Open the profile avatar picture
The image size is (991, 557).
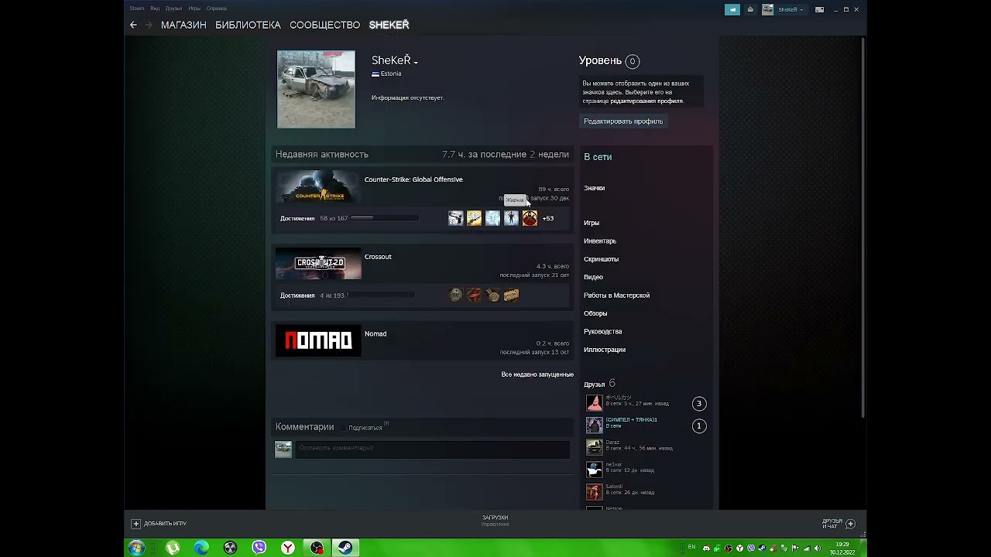tap(316, 89)
